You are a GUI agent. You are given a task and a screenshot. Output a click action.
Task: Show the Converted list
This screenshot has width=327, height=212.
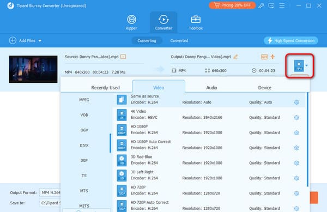click(x=179, y=41)
